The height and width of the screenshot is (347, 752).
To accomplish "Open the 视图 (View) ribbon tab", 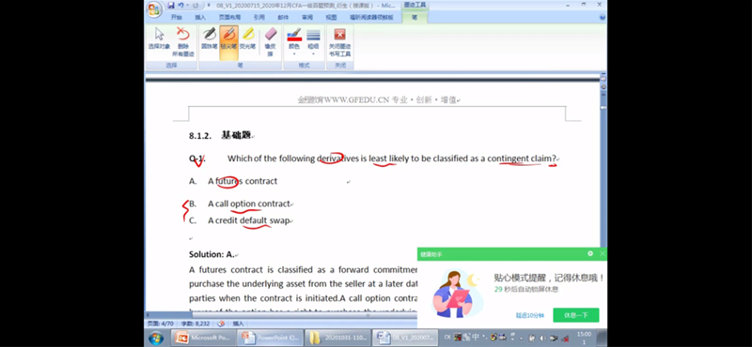I will tap(331, 17).
